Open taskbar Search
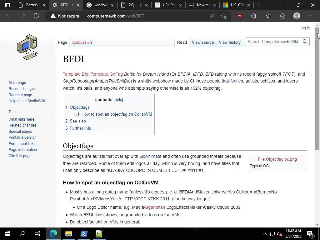320x240 pixels. (22, 234)
